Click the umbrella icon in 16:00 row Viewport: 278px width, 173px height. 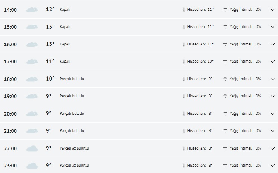pos(225,44)
